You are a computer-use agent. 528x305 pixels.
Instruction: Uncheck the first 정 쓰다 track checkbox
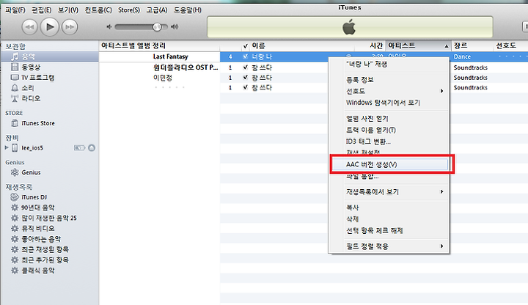(x=246, y=67)
